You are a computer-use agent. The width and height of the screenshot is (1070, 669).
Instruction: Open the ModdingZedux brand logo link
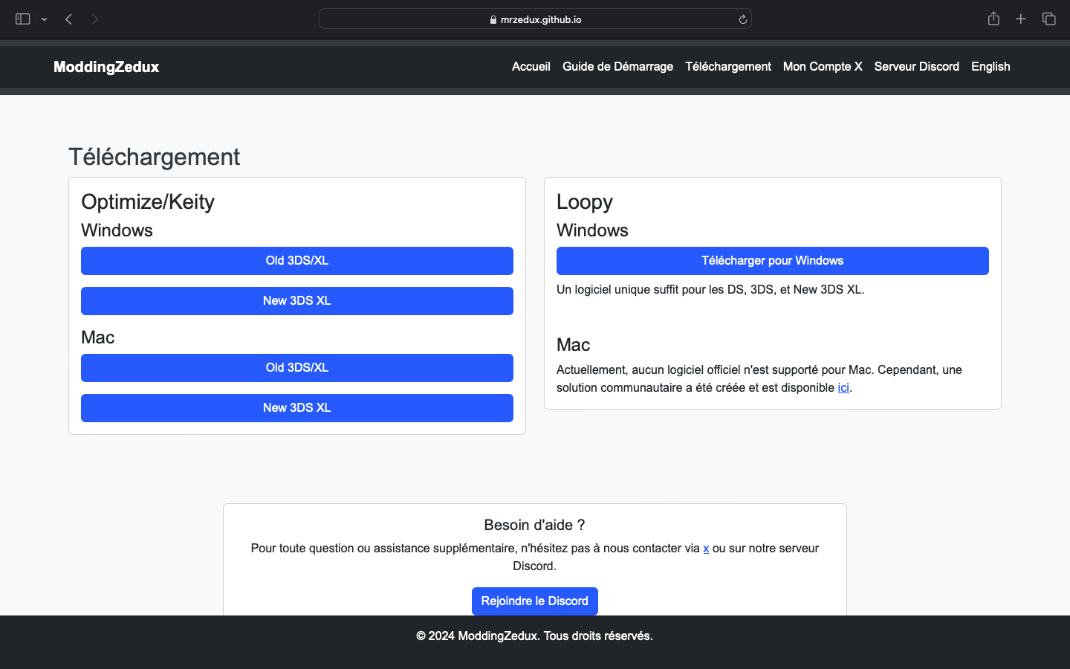click(106, 67)
